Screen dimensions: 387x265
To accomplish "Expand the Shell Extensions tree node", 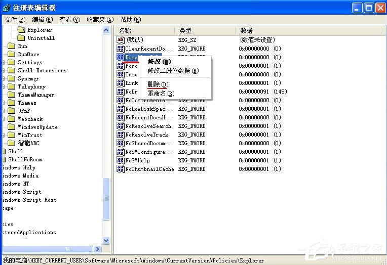I will click(4, 70).
